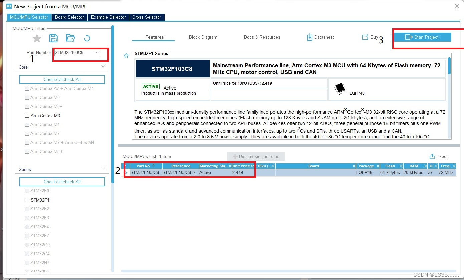Click the filters panel vertical scrollbar
This screenshot has width=464, height=280.
coord(113,104)
